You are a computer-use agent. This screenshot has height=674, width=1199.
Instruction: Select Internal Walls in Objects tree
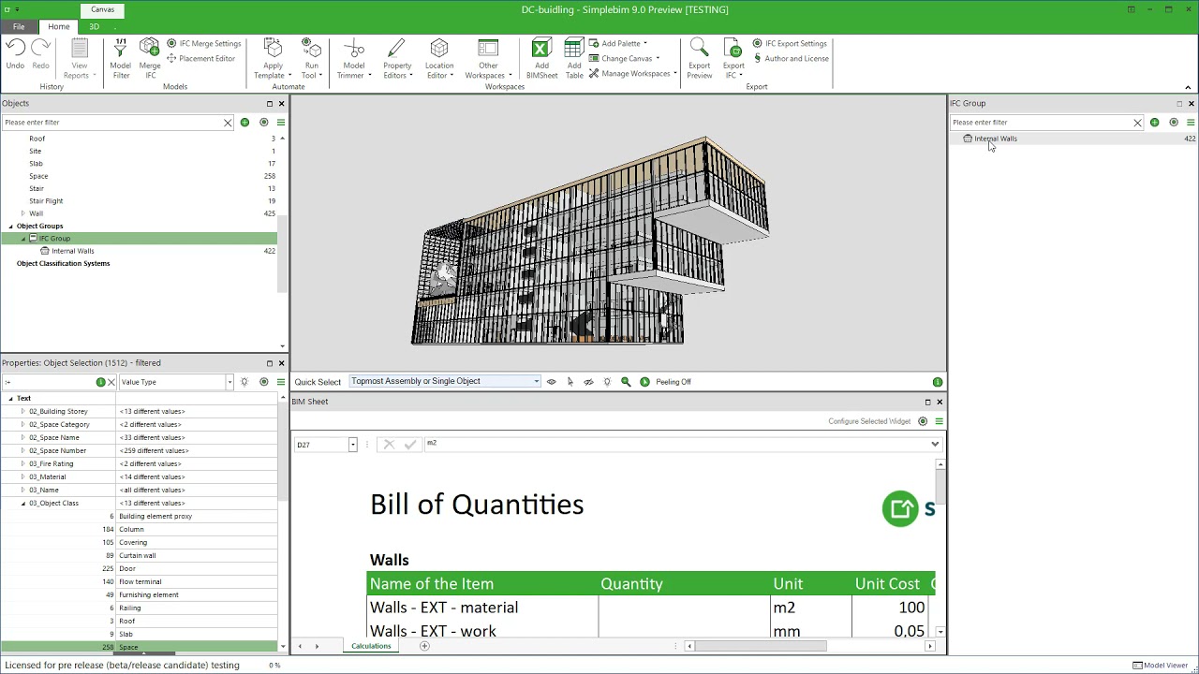click(x=72, y=251)
